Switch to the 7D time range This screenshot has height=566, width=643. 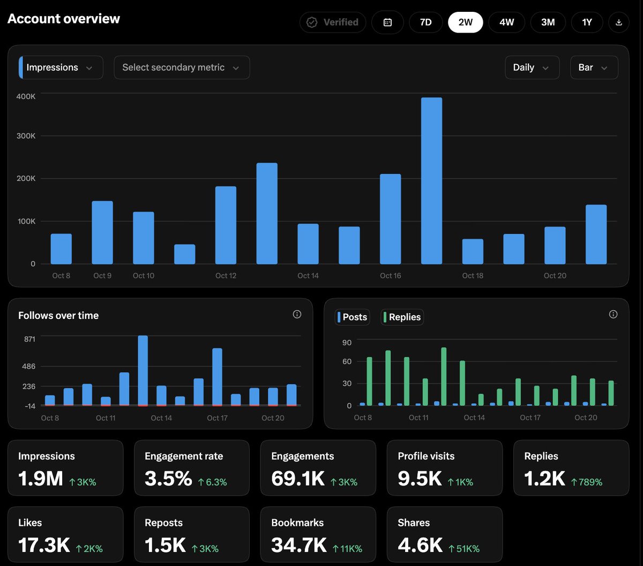425,23
